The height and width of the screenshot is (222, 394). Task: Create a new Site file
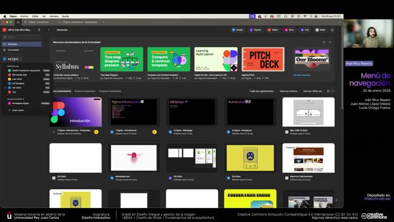[305, 30]
